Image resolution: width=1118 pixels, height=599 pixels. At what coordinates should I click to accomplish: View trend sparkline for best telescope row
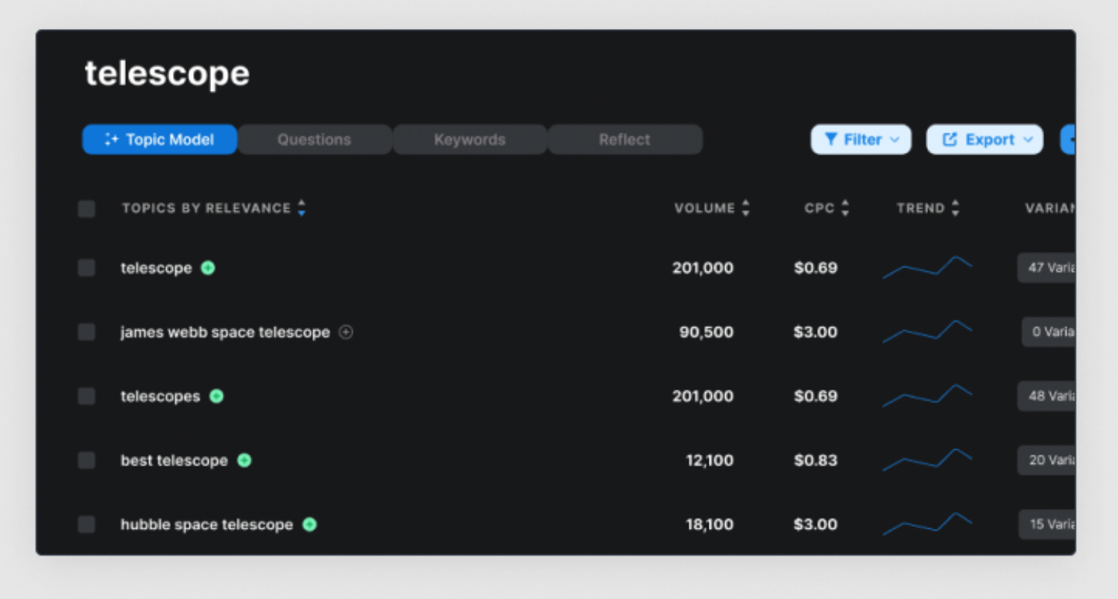927,460
